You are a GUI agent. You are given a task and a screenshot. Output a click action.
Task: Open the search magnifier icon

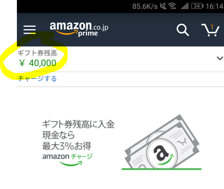coord(183,30)
